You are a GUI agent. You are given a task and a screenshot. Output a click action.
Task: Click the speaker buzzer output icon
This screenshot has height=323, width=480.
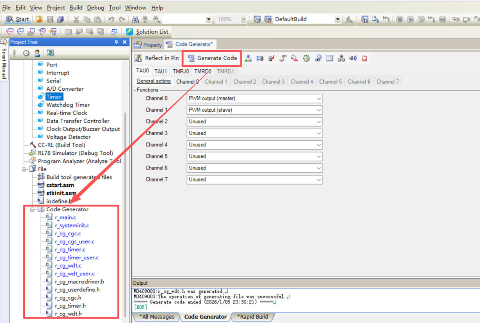(x=352, y=58)
